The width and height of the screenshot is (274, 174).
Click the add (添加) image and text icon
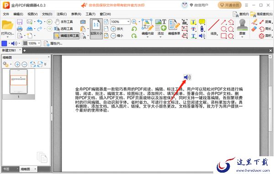(161, 25)
